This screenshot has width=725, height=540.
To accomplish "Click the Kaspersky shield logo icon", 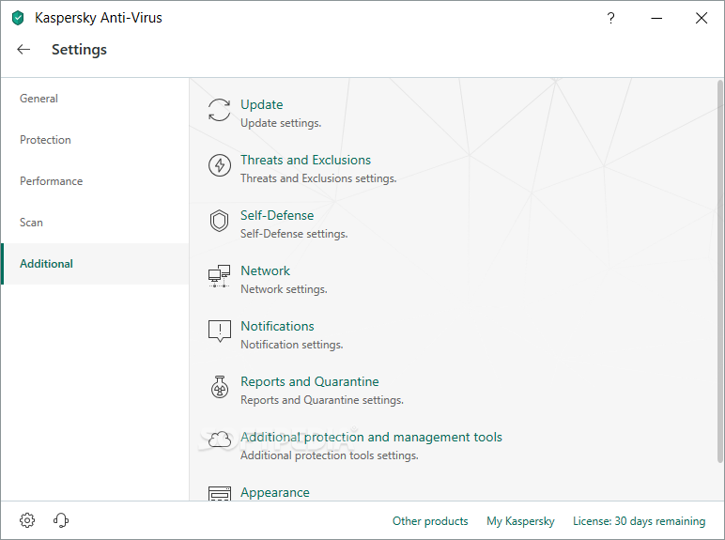I will [18, 18].
